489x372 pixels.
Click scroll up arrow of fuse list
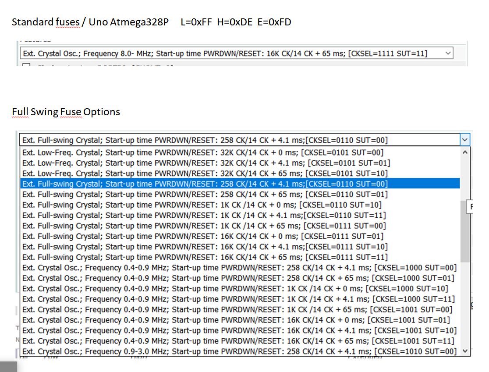coord(465,152)
